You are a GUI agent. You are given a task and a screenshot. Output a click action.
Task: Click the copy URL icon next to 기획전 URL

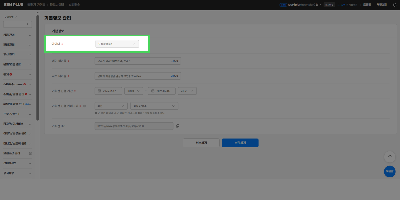point(178,126)
